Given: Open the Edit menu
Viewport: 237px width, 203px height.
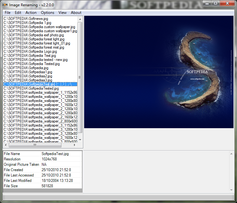Looking at the screenshot, I should (x=18, y=13).
